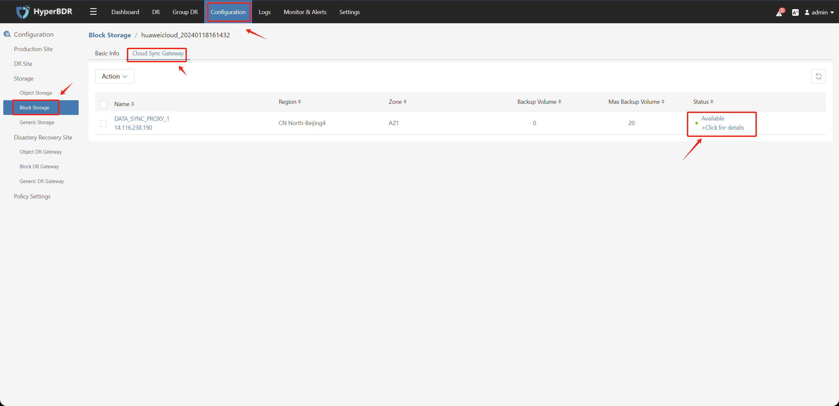Switch to the Basic Info tab

tap(107, 53)
